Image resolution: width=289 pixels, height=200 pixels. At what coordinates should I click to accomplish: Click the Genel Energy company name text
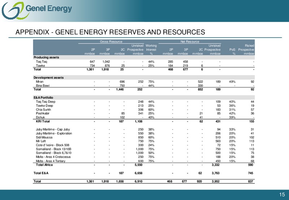click(49, 9)
